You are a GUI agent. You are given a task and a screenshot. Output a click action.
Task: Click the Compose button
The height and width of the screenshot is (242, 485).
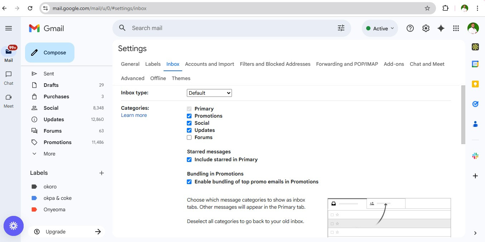50,53
